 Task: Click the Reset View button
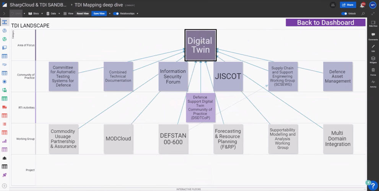pos(83,14)
